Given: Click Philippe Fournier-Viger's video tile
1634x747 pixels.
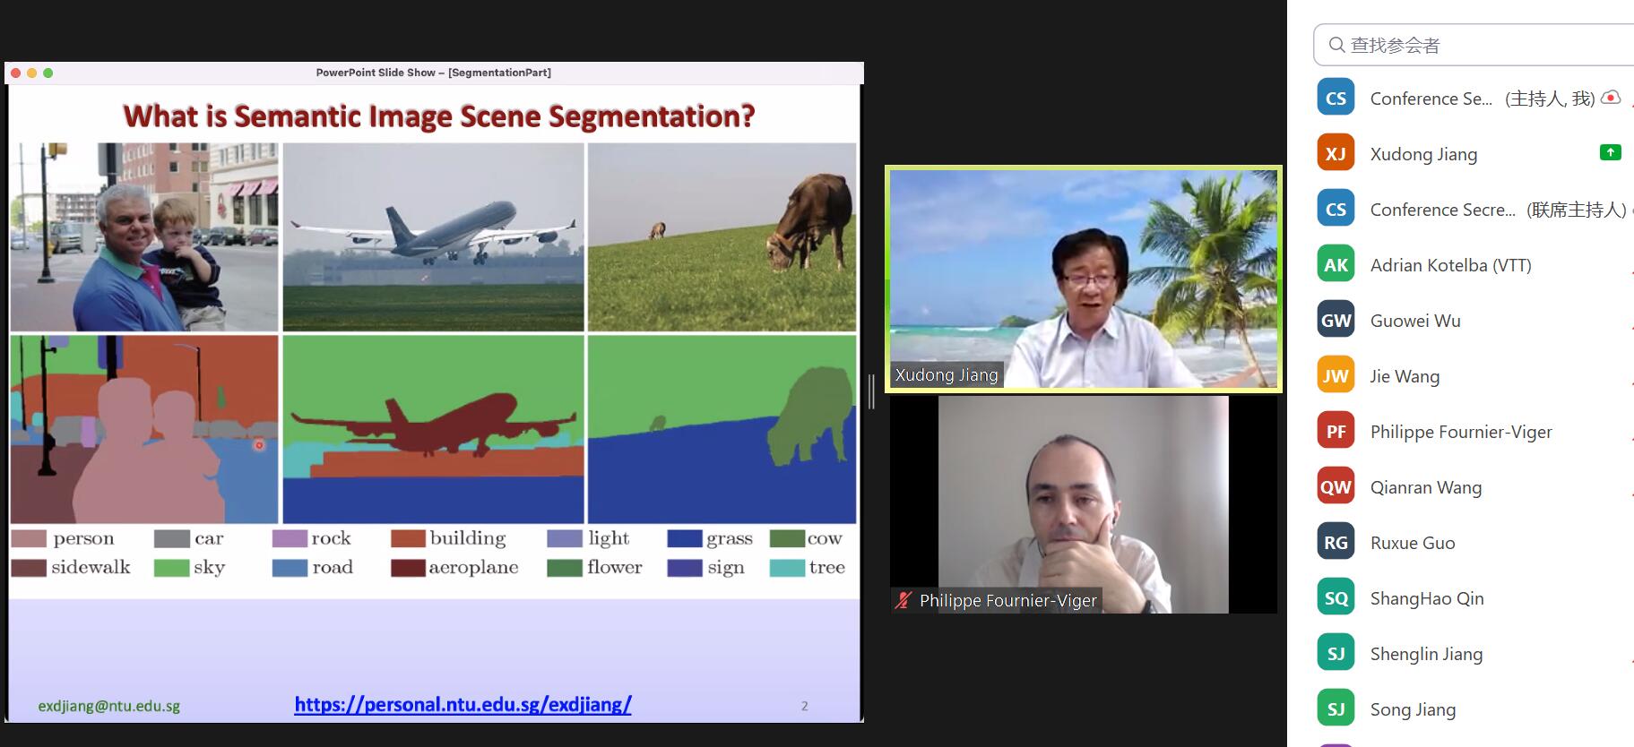Looking at the screenshot, I should pos(1083,504).
